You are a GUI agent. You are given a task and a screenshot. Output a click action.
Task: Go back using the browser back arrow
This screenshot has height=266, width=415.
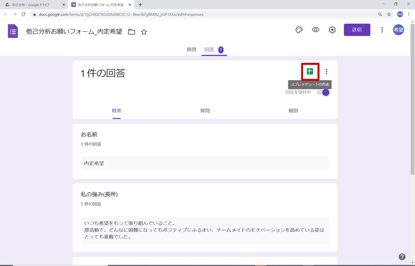tap(6, 15)
